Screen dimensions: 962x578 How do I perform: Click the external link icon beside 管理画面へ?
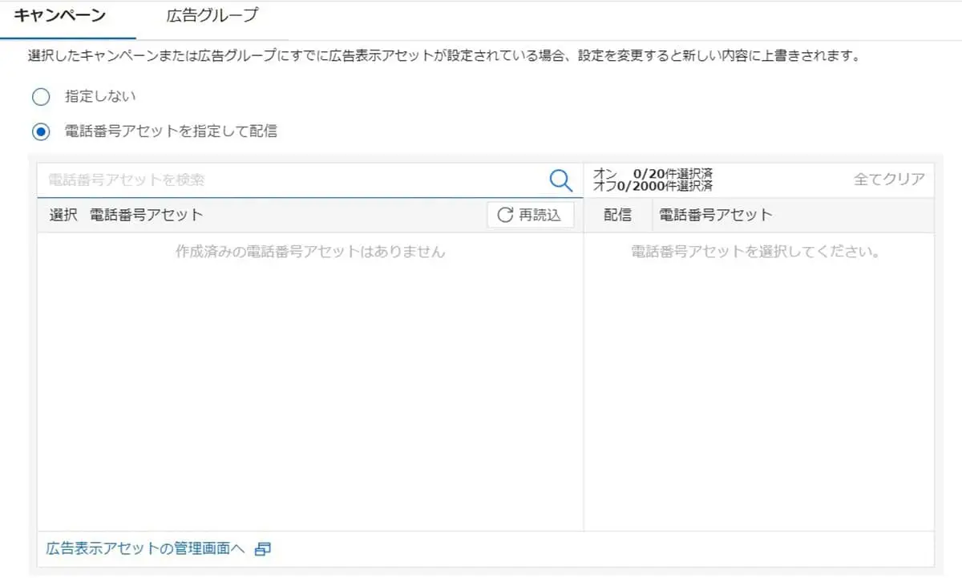[x=263, y=548]
